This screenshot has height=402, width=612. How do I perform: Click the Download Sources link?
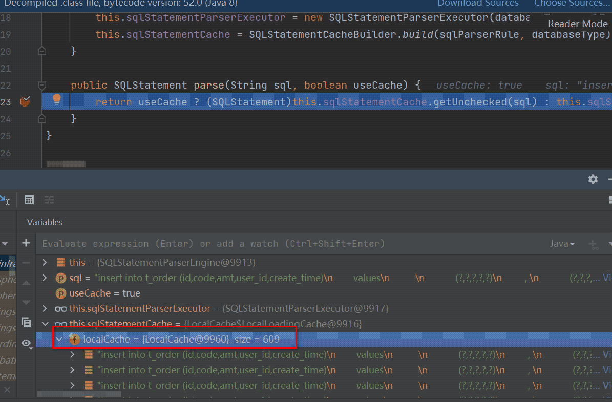(x=477, y=4)
